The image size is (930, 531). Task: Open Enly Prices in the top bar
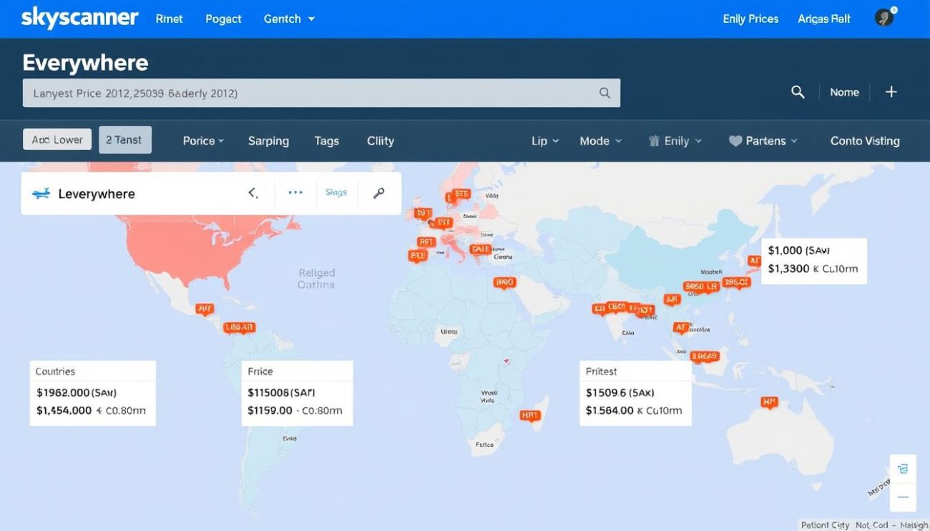coord(750,19)
